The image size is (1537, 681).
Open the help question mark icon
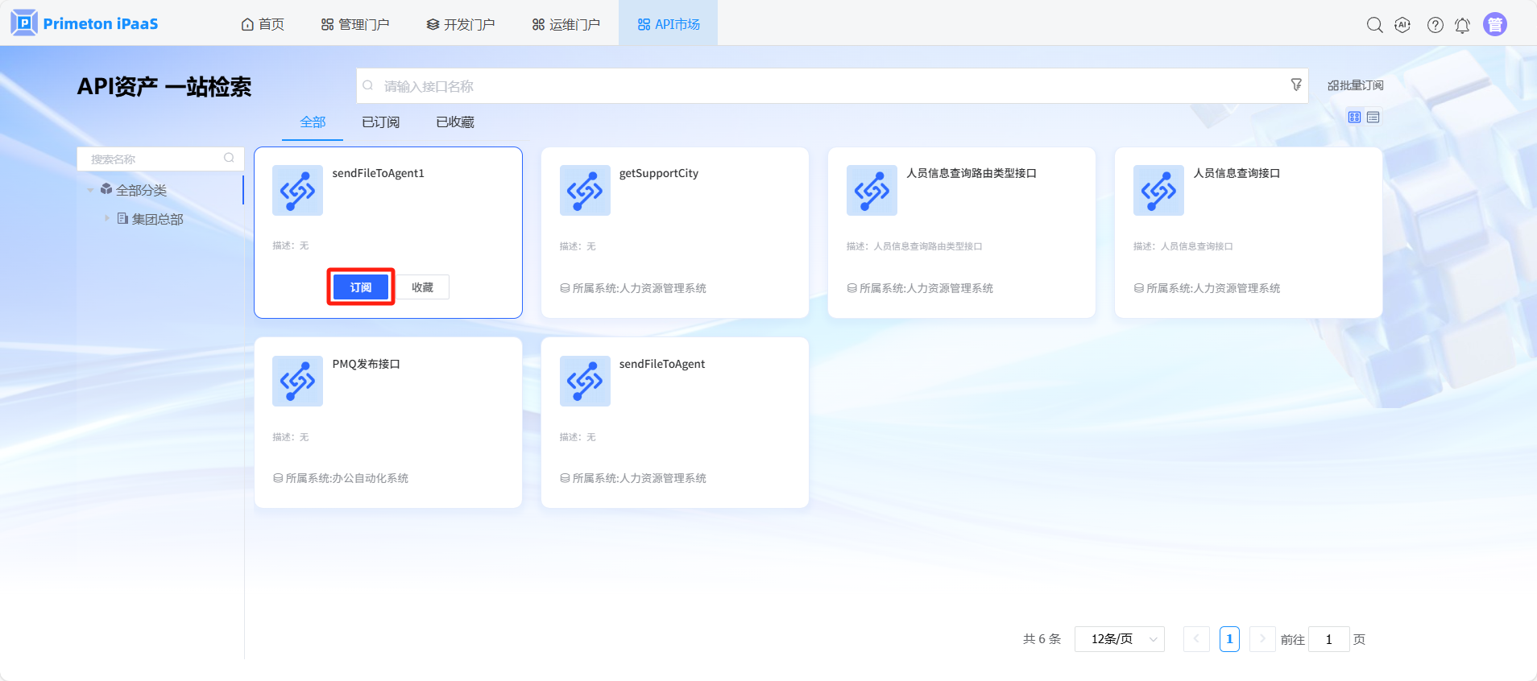click(1435, 25)
